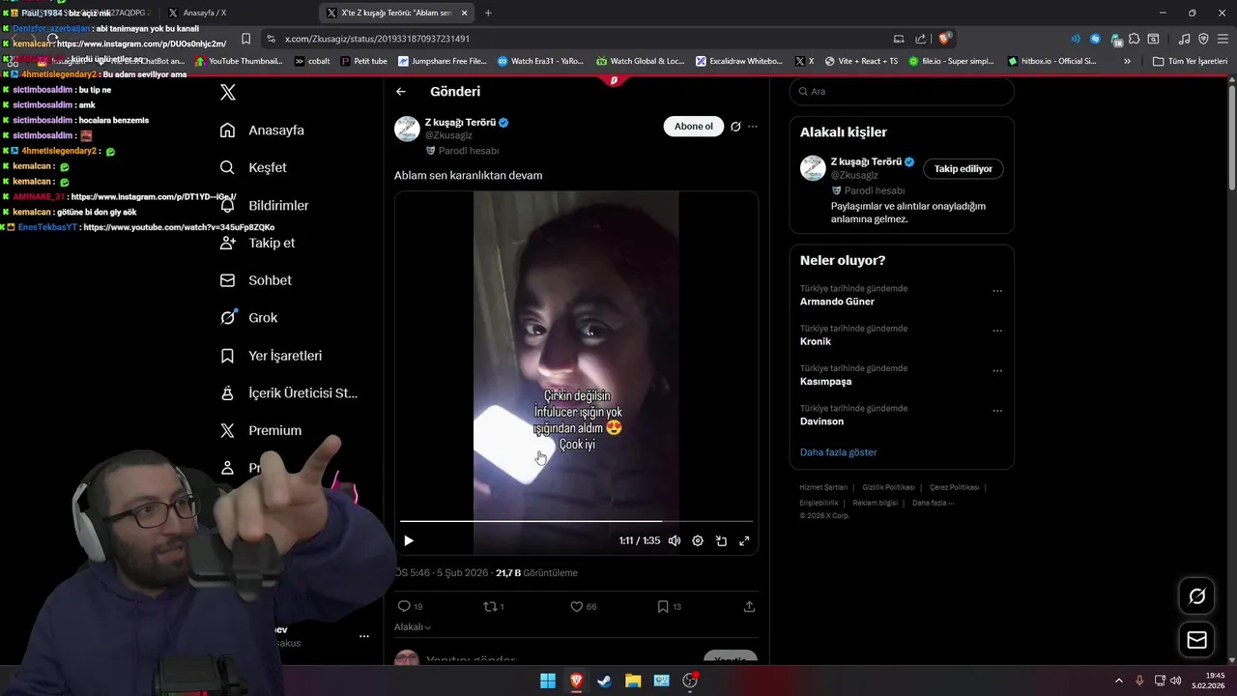Click the video progress bar
The width and height of the screenshot is (1237, 696).
click(x=576, y=521)
